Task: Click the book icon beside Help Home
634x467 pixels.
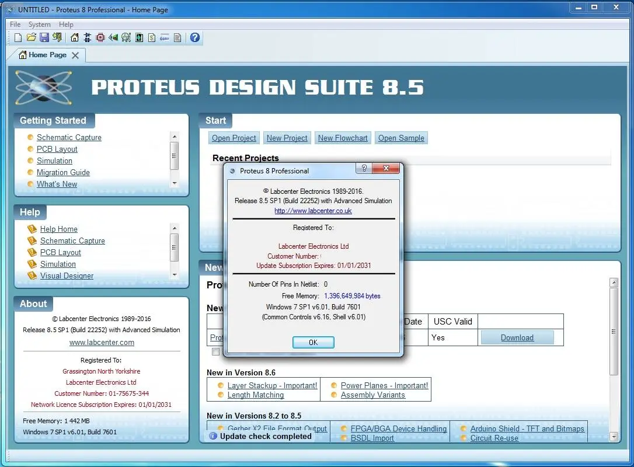Action: (32, 229)
